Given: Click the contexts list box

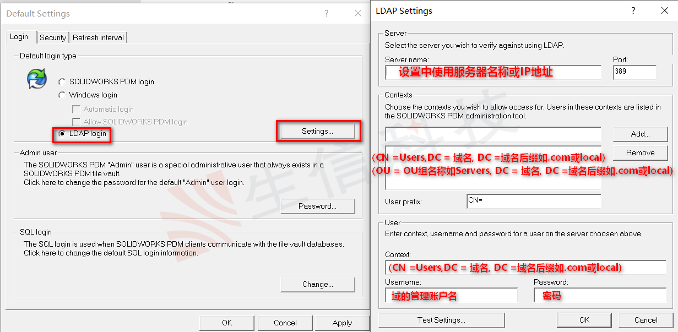Looking at the screenshot, I should pos(493,168).
